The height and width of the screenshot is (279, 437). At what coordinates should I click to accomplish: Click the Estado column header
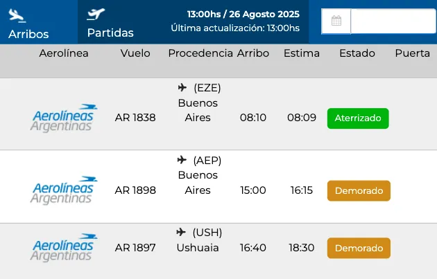click(x=357, y=53)
